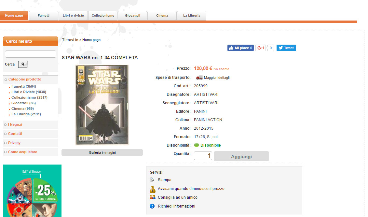Click the Twitter Tweet button

tap(286, 48)
